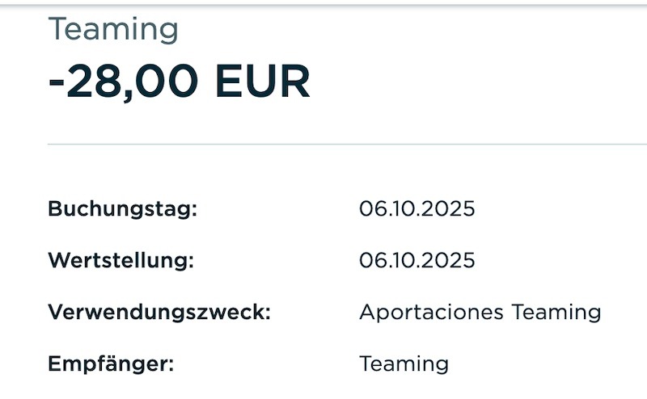Click the Verwendungszweck label
The image size is (647, 399).
[159, 312]
